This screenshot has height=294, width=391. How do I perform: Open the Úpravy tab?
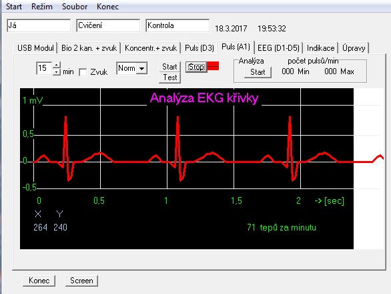pyautogui.click(x=354, y=47)
